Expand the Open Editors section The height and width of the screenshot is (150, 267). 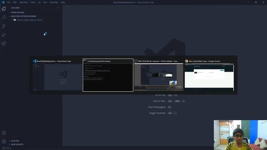coord(18,12)
